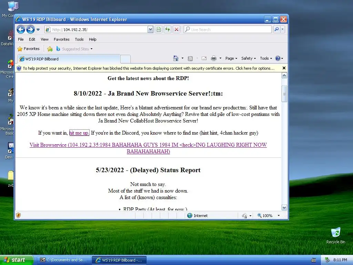
Task: Expand the address bar URL history dropdown
Action: pos(150,30)
